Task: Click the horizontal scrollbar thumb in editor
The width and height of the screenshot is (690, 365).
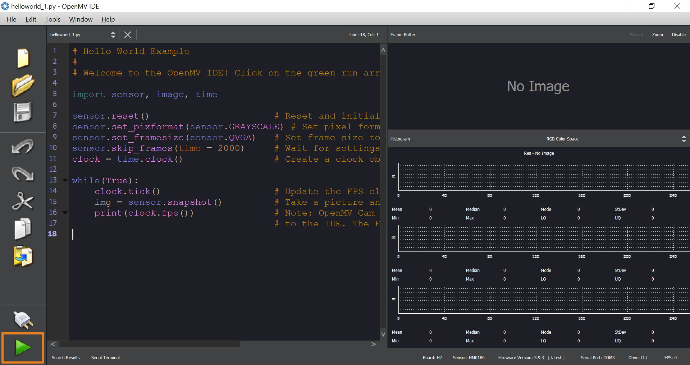Action: (150, 344)
